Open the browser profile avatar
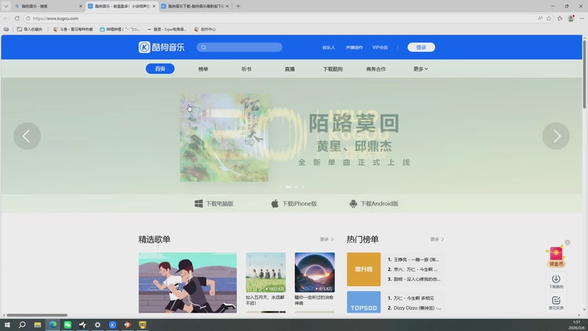 click(571, 18)
